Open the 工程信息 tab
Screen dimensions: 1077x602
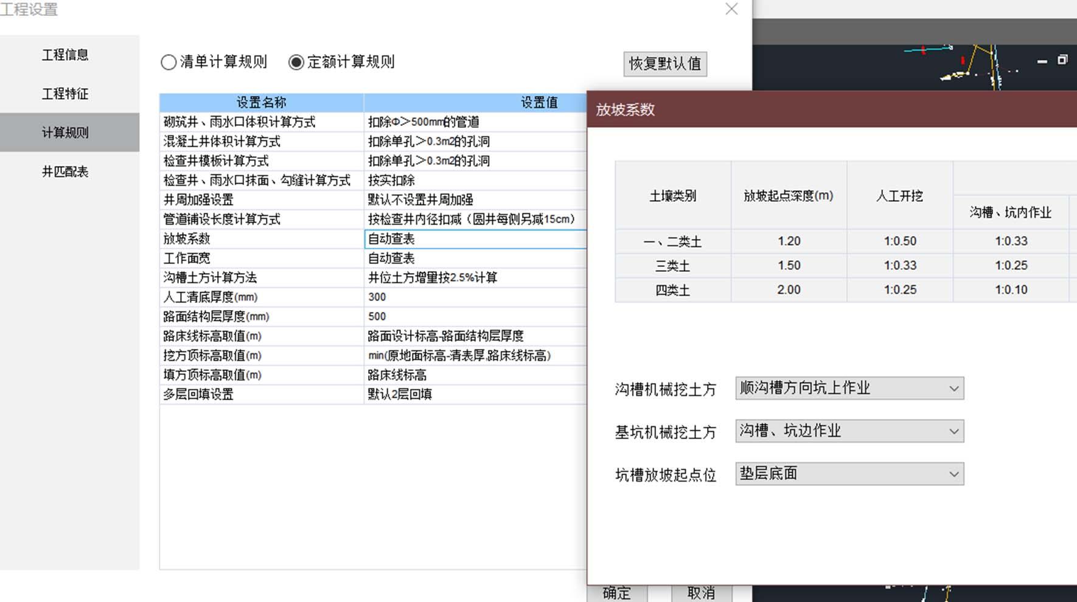point(65,55)
